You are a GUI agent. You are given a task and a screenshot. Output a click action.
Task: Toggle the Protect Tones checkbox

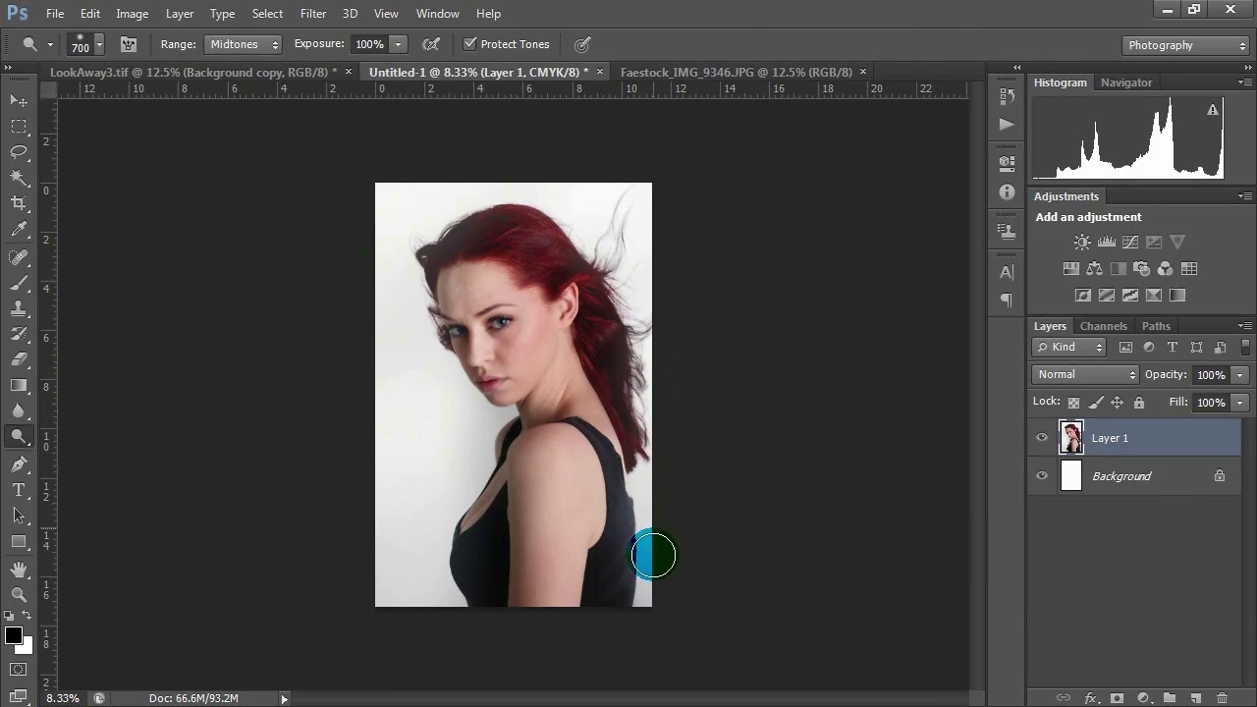point(469,44)
